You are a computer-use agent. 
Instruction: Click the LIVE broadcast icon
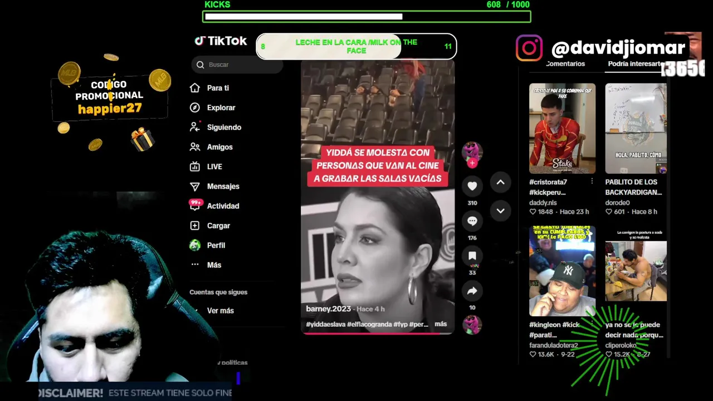click(195, 167)
